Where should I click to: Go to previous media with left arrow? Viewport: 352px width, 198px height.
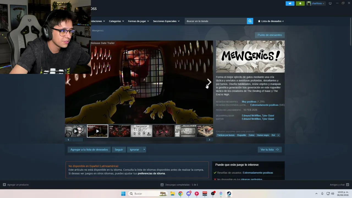pyautogui.click(x=68, y=82)
